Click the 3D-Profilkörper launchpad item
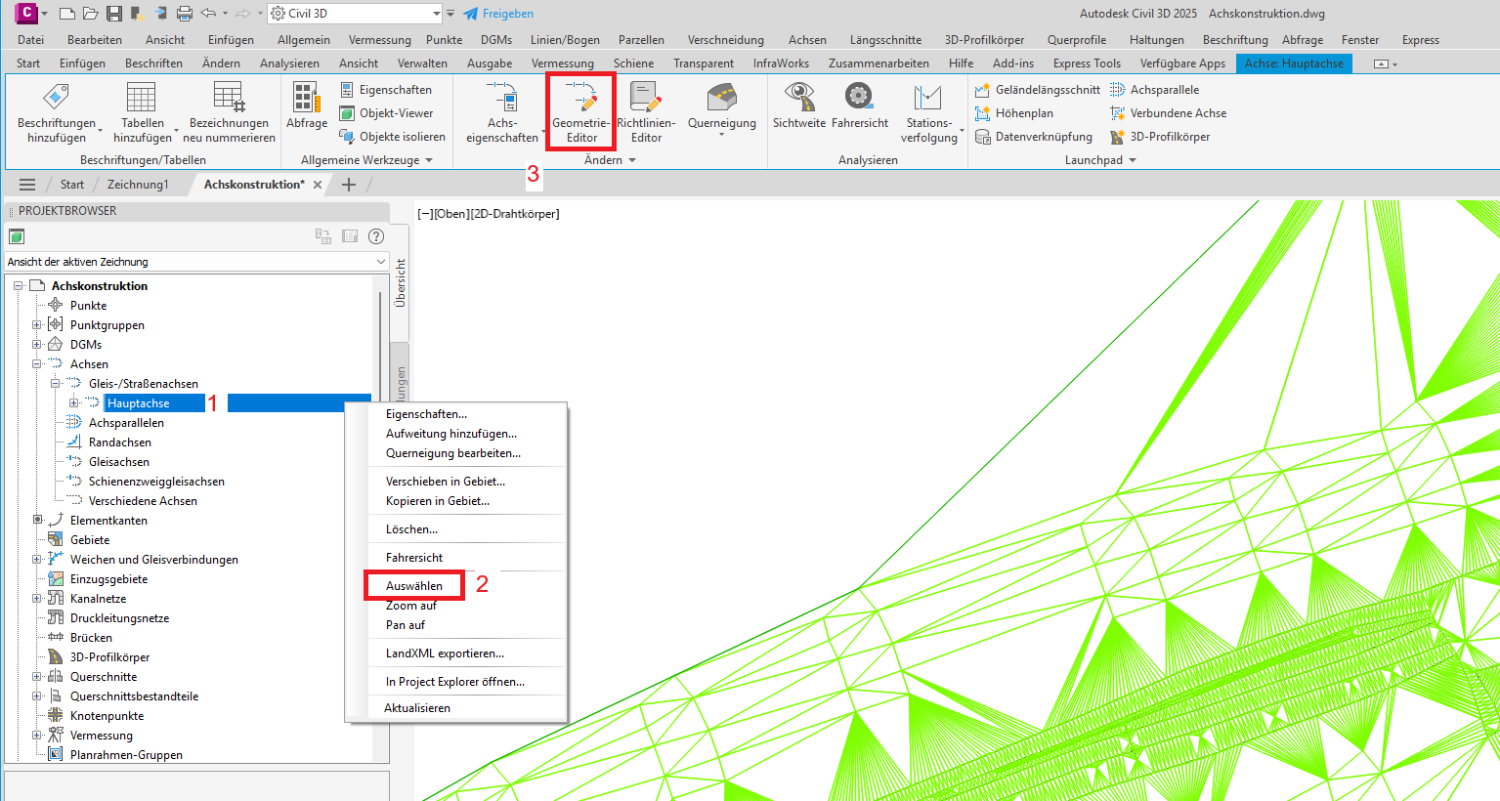 (x=1160, y=137)
